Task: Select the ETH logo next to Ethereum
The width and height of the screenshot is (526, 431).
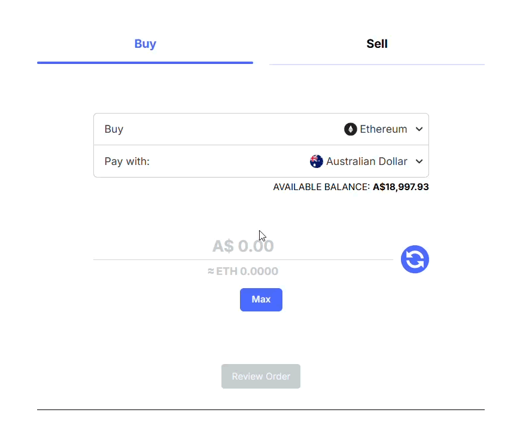Action: tap(351, 129)
